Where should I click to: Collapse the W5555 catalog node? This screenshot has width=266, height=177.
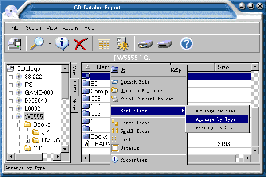(11, 116)
